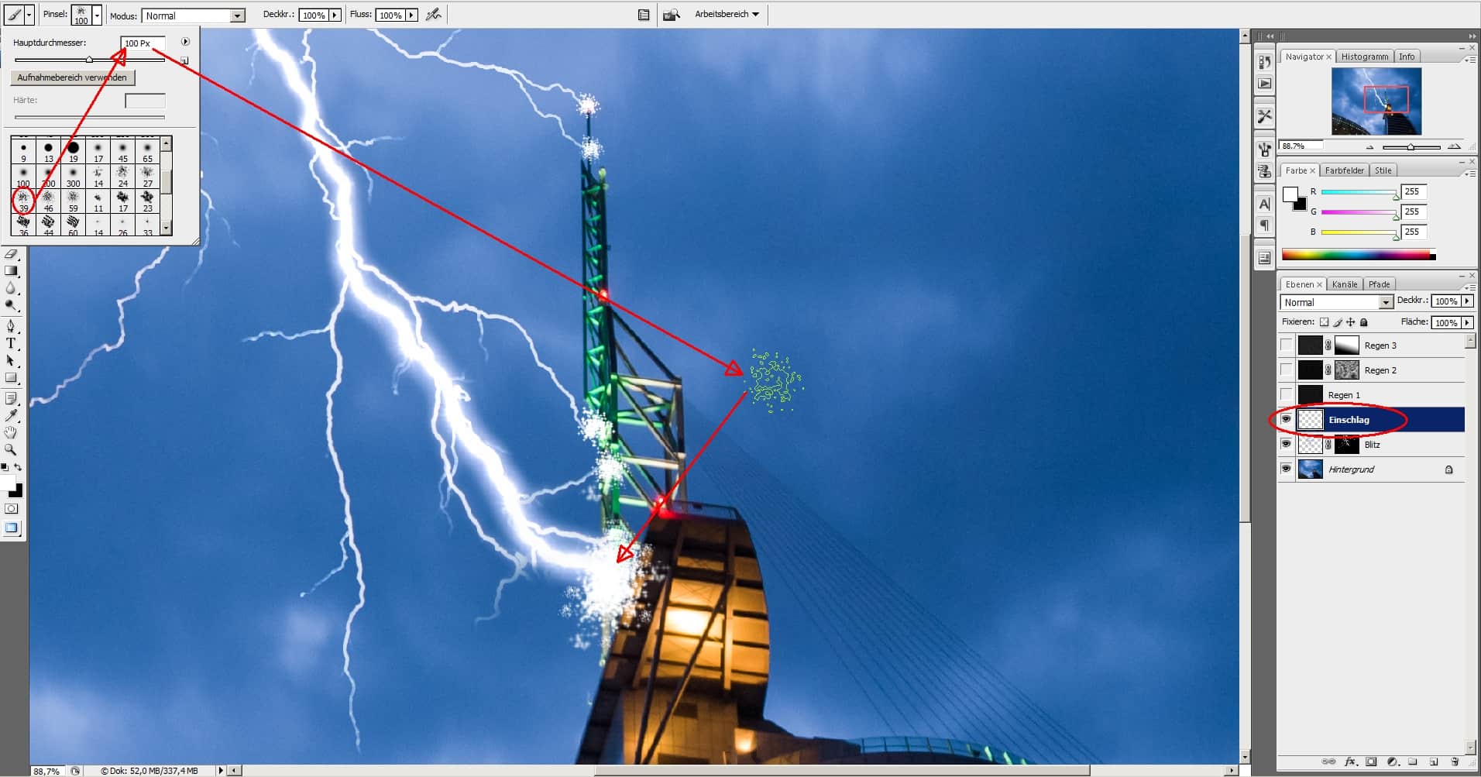Show the Regen 3 layer
Screen dimensions: 1481x777
1287,346
